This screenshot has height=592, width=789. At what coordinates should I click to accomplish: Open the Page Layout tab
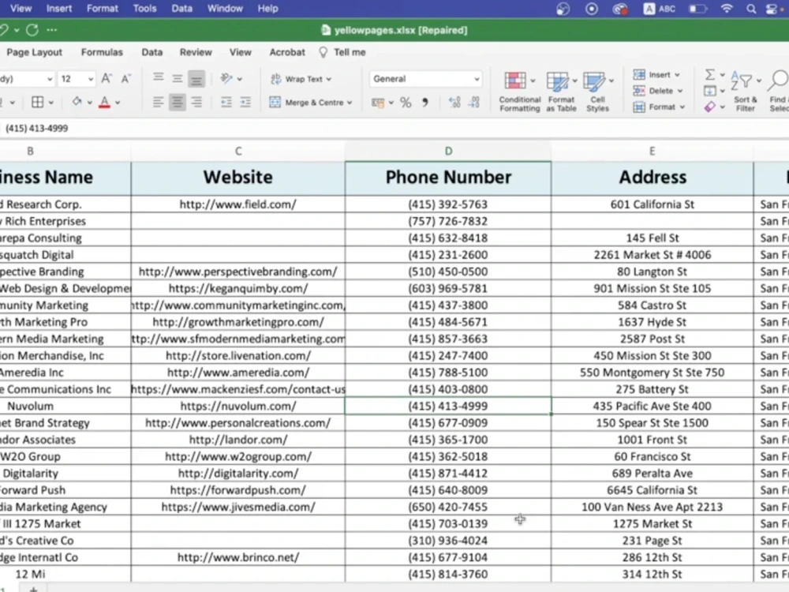coord(34,52)
